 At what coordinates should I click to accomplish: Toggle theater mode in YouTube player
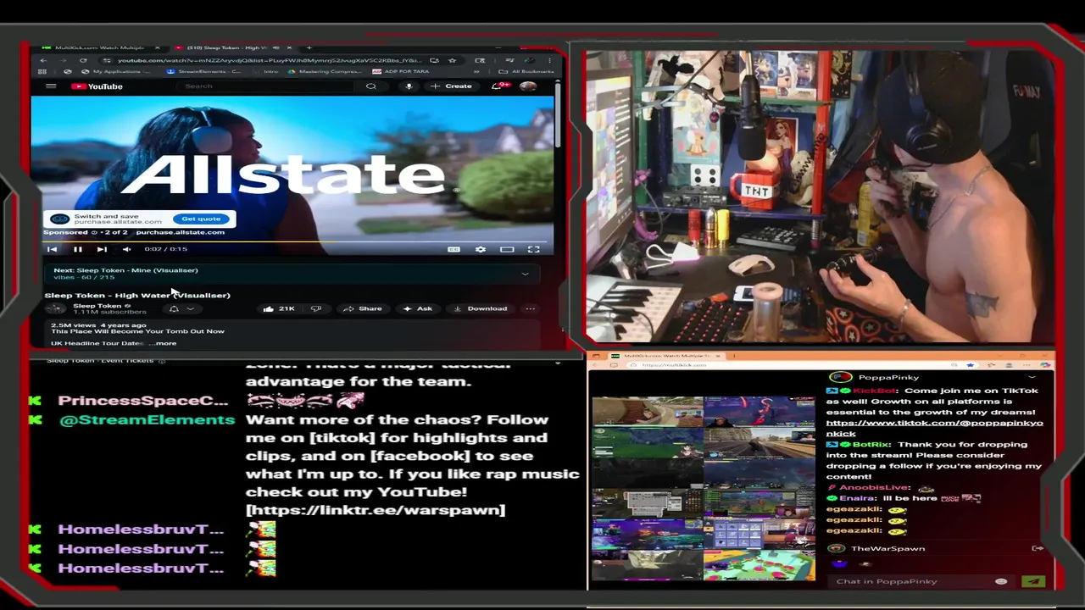507,249
